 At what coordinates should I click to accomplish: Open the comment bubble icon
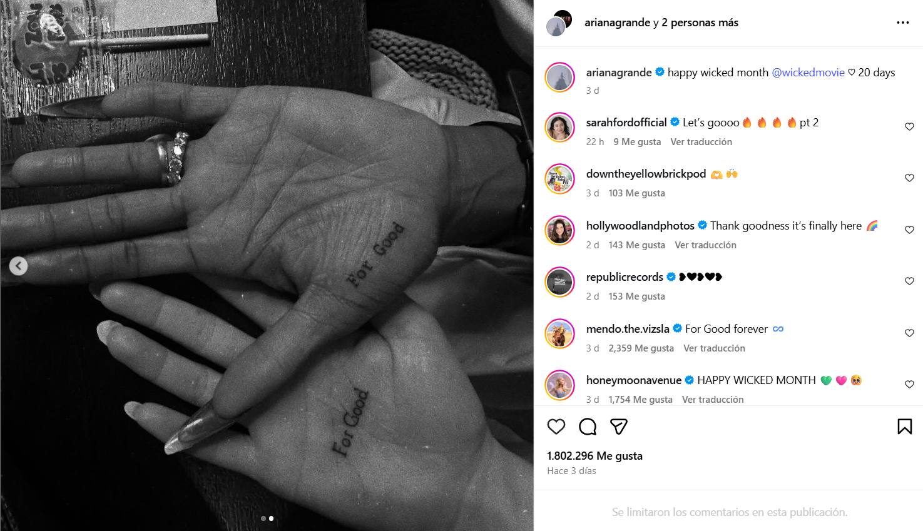(588, 427)
